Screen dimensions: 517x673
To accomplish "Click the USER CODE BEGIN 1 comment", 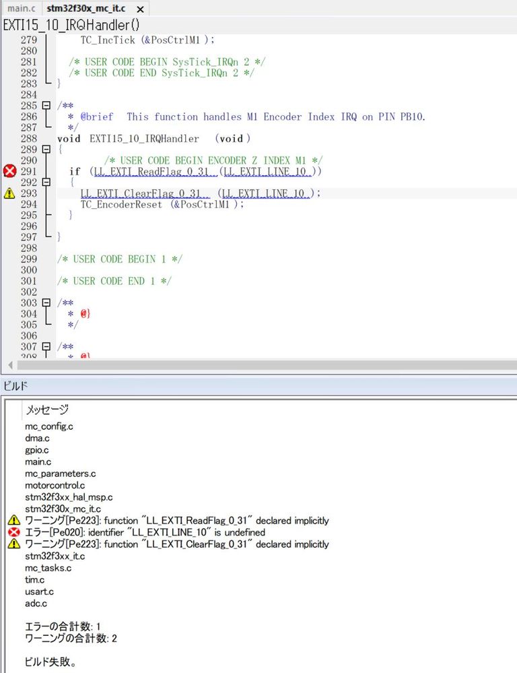I will point(120,259).
